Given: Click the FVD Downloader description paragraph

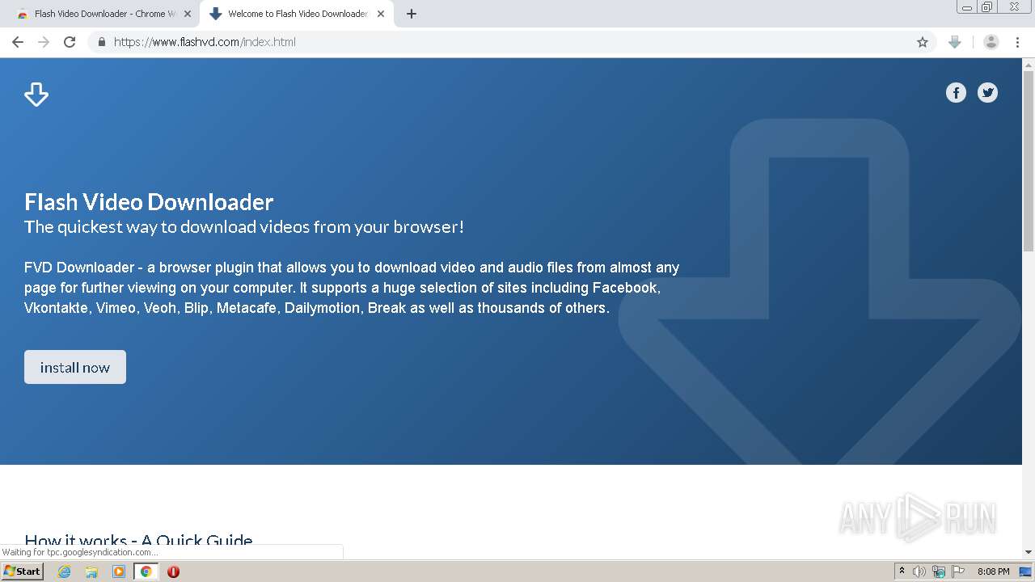Looking at the screenshot, I should (x=352, y=288).
